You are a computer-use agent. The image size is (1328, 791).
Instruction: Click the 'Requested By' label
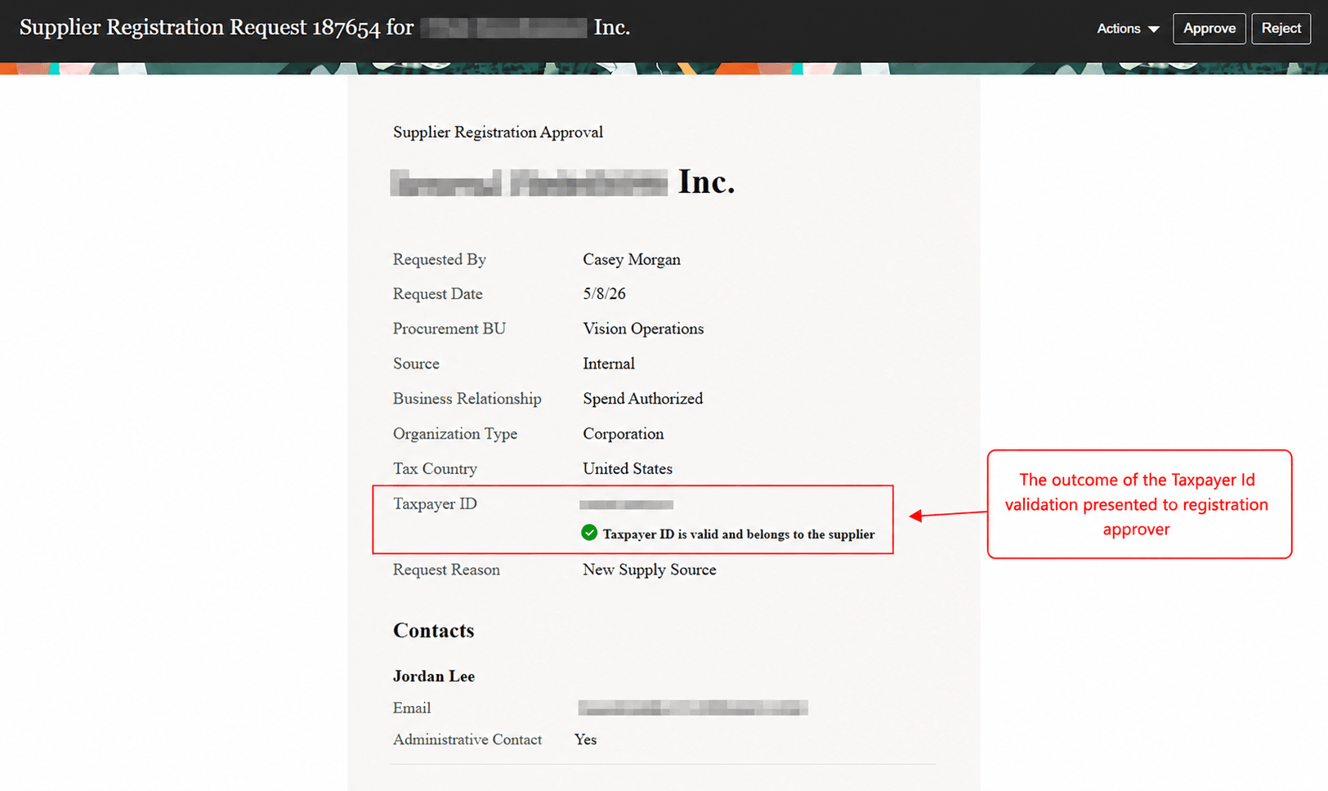[440, 259]
